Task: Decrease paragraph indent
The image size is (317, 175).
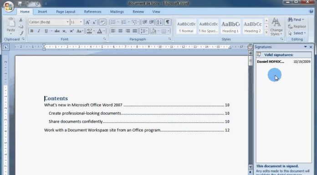Action: [x=145, y=22]
